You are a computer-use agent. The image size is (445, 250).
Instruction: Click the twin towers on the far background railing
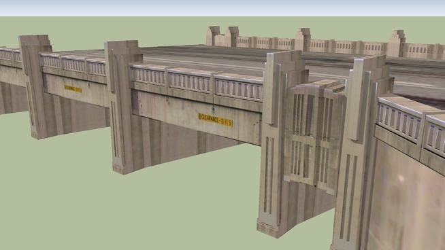[222, 36]
